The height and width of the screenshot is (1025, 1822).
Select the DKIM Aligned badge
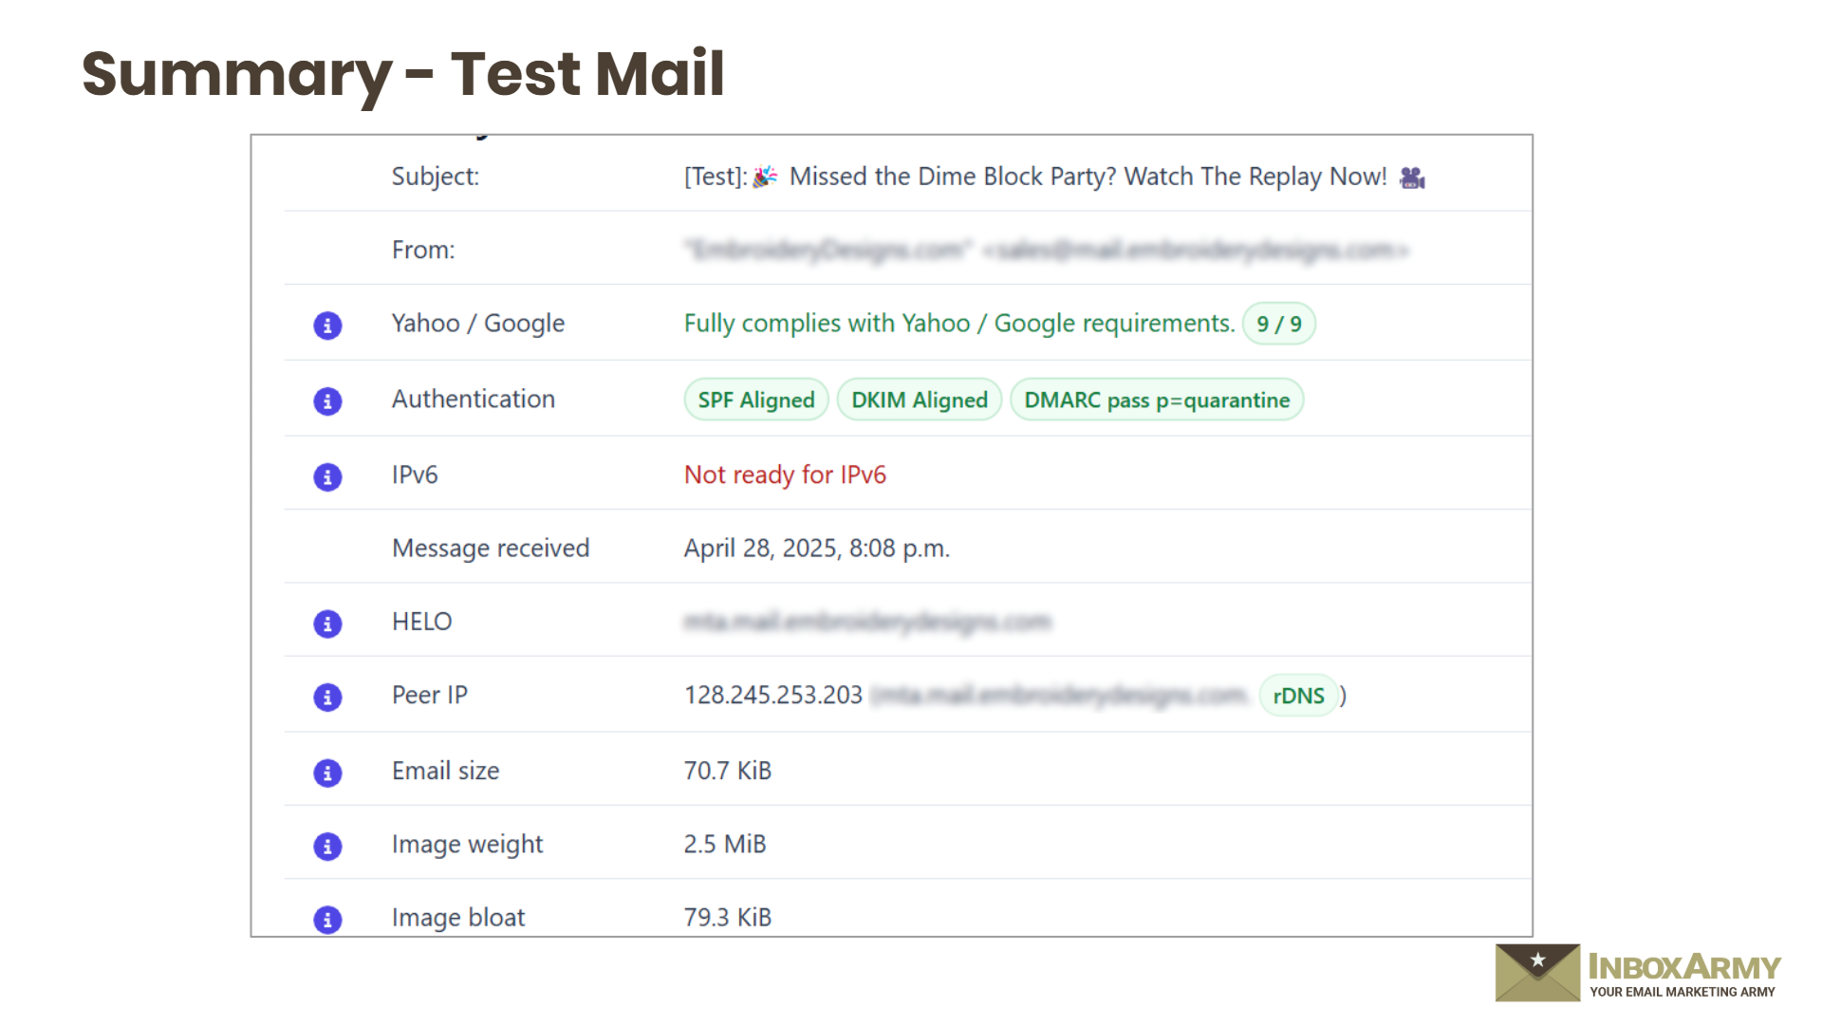click(x=919, y=401)
